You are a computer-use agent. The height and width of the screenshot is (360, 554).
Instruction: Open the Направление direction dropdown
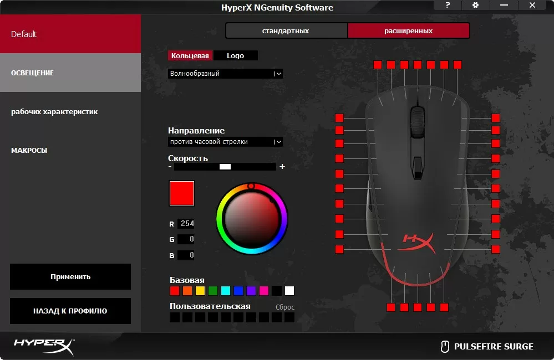point(225,142)
